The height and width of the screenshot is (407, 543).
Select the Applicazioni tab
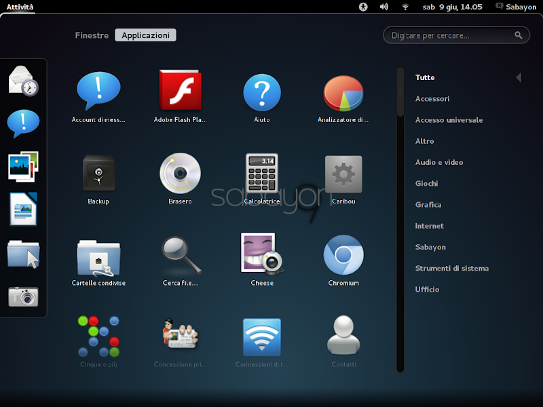[145, 35]
